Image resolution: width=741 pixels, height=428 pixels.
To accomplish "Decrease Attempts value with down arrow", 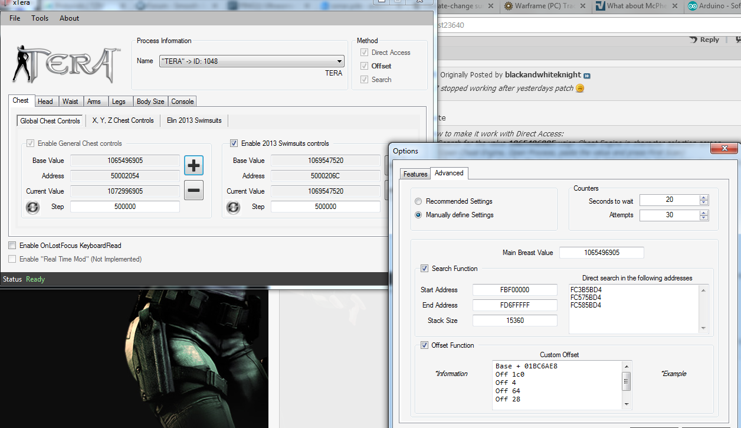I will (x=703, y=218).
